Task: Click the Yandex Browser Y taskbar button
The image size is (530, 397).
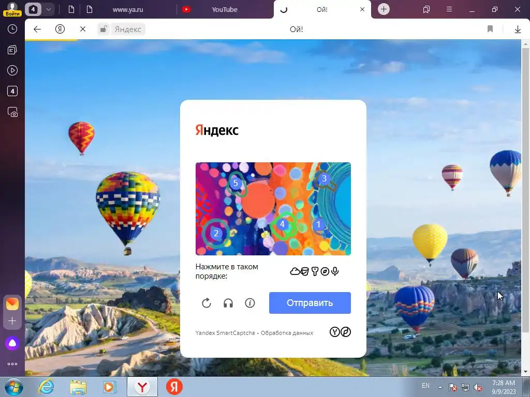Action: coord(142,387)
